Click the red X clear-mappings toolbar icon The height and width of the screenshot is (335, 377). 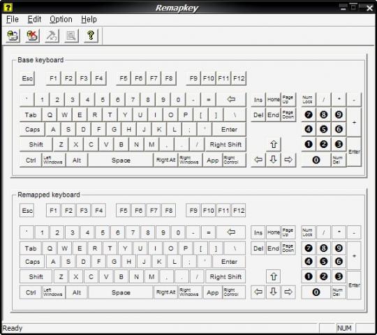point(32,36)
